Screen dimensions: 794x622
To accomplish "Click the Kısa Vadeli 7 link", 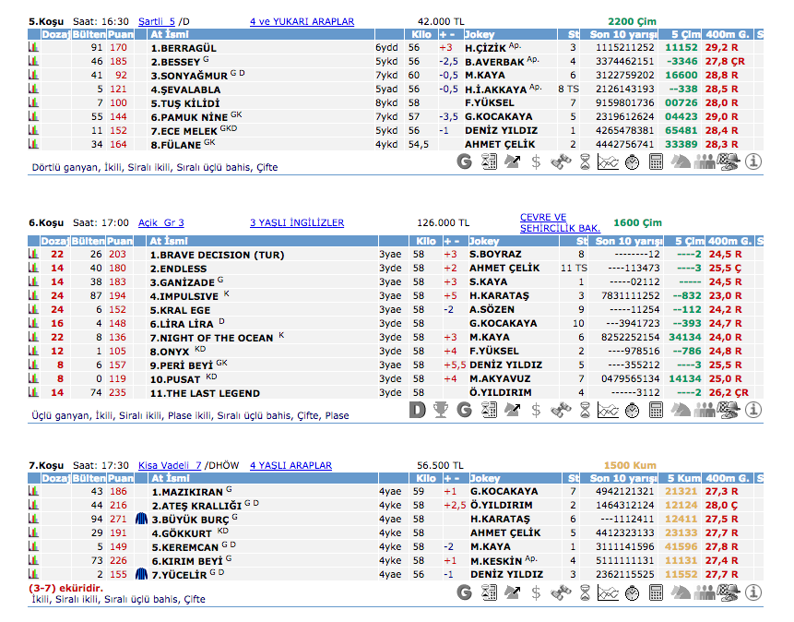I will (170, 466).
